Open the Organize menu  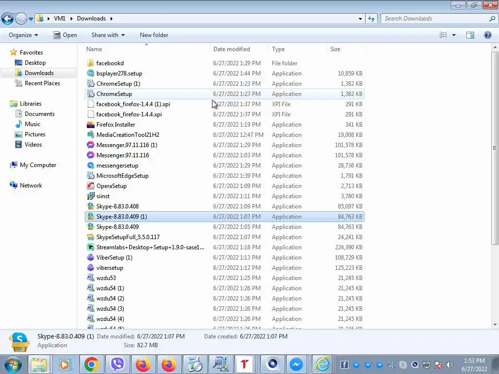pos(23,35)
